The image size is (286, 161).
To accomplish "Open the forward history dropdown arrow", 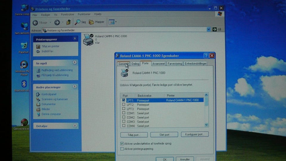I will (x=63, y=22).
